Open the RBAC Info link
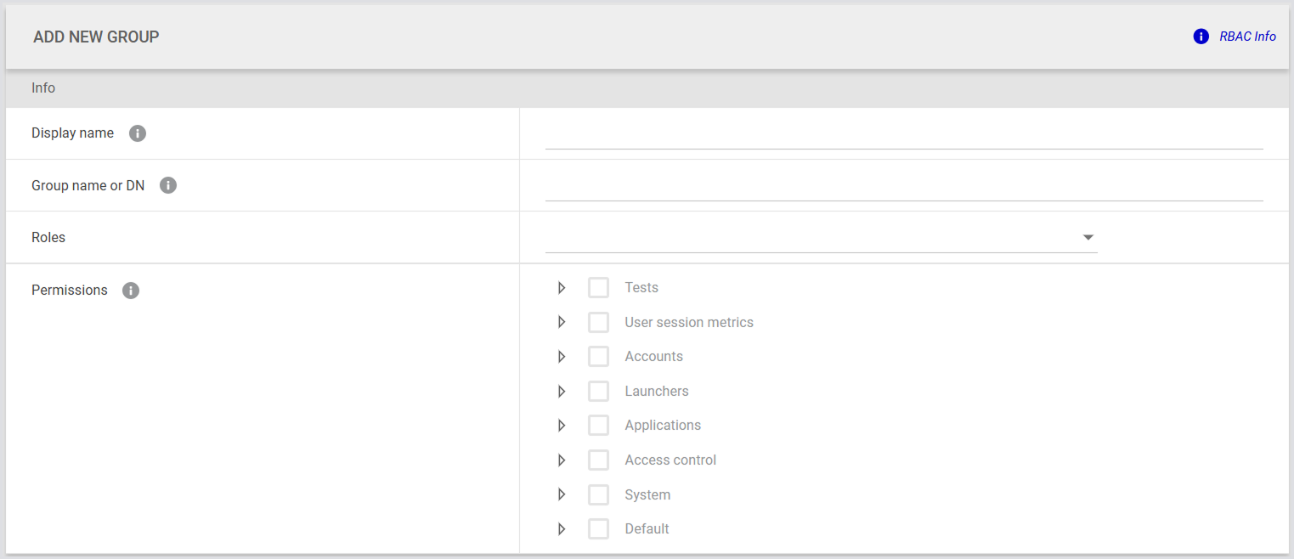 tap(1247, 37)
